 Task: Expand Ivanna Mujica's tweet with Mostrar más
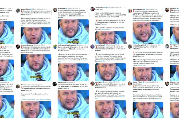36,25
